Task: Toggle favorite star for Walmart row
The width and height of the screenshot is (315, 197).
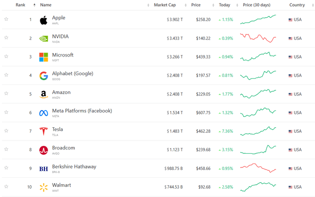Action: click(x=6, y=187)
